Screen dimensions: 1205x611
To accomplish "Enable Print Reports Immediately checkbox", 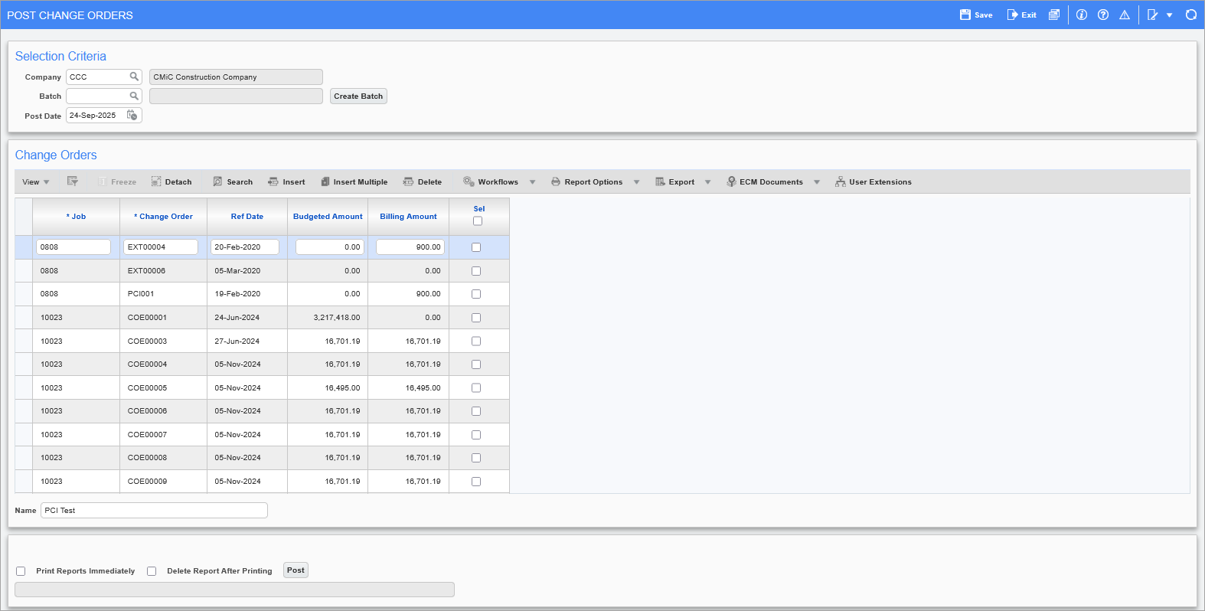I will click(x=21, y=571).
